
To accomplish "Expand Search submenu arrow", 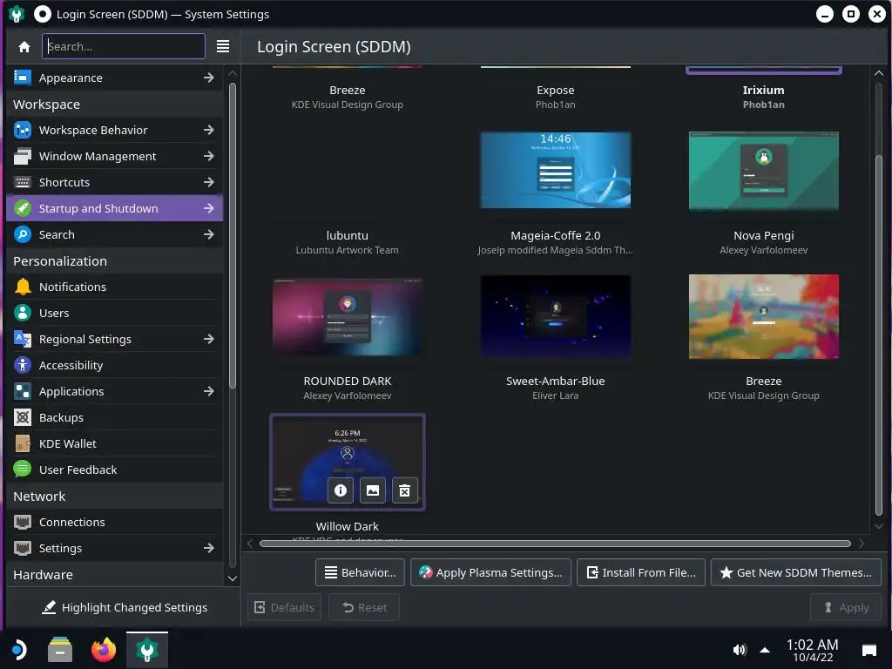I will click(209, 234).
